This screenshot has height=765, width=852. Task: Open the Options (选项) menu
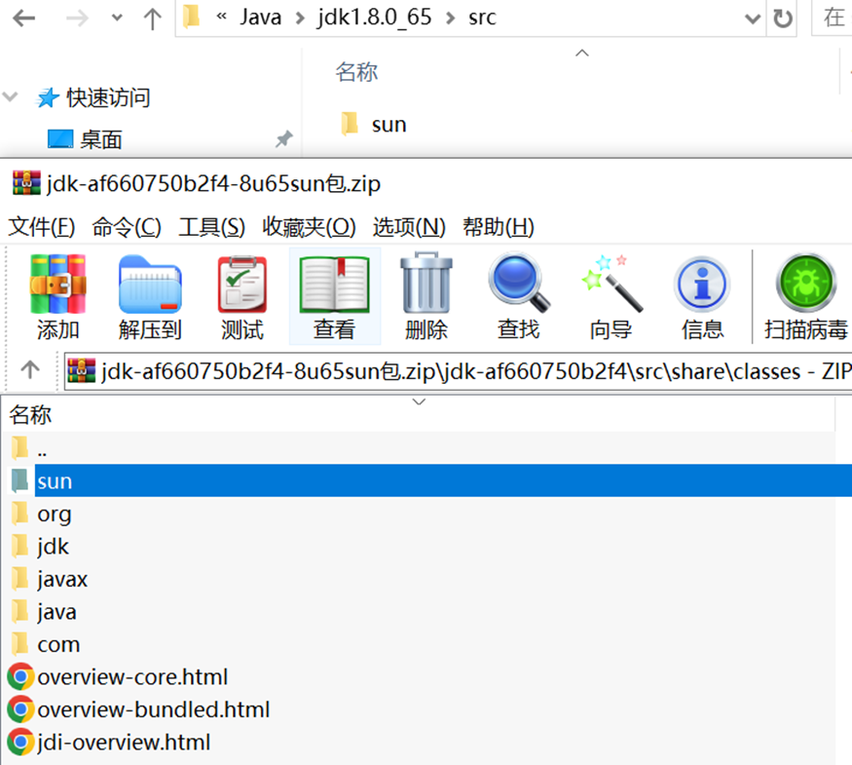pos(409,227)
